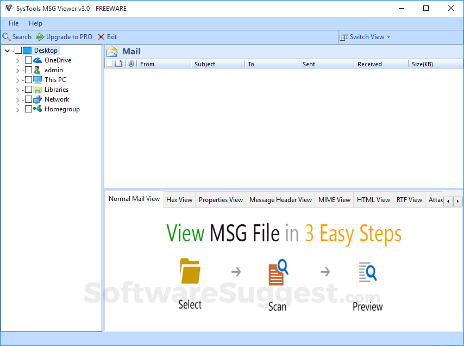464x346 pixels.
Task: Switch to the MIME View tab
Action: 334,199
